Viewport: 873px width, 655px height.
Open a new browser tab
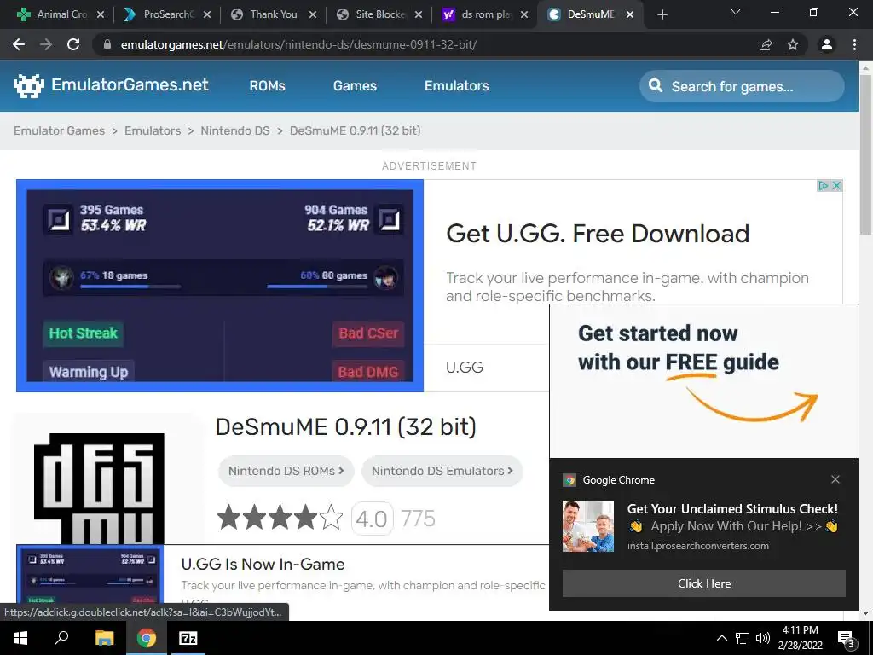(662, 14)
